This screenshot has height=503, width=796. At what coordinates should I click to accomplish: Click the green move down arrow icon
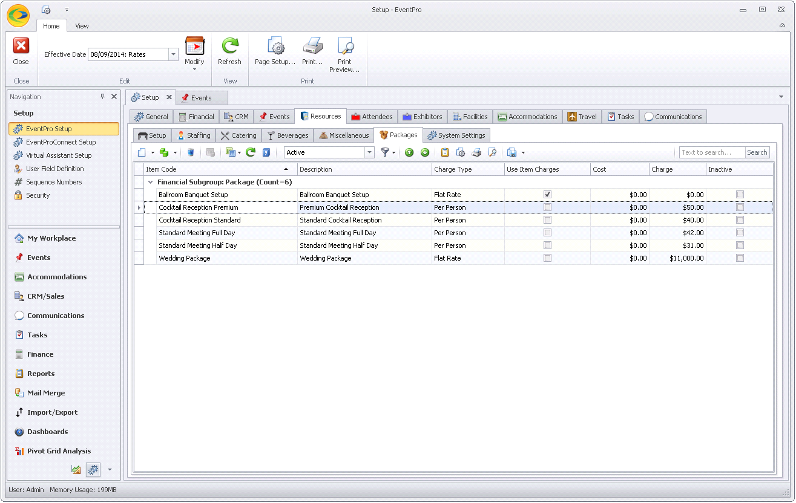(x=424, y=152)
